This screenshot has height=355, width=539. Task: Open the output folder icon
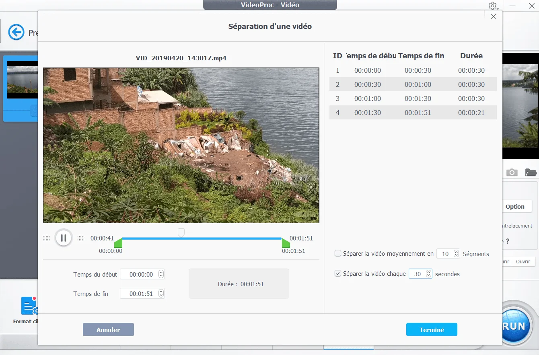(531, 172)
